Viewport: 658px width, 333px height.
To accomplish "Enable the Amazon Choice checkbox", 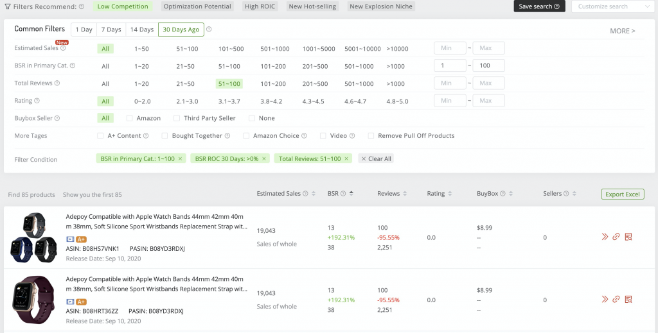I will (246, 136).
